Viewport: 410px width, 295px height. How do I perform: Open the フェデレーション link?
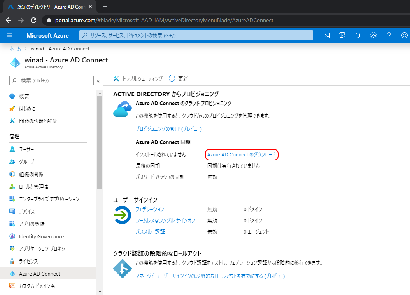tap(150, 209)
